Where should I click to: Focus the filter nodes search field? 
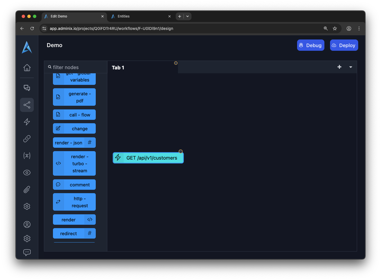tap(76, 67)
